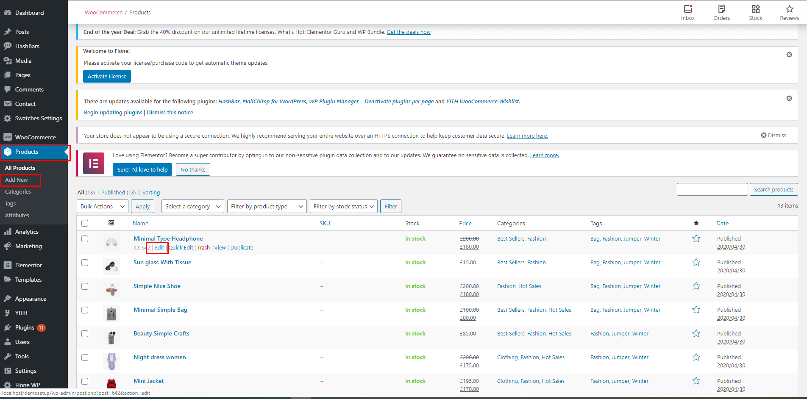807x399 pixels.
Task: Click Get the deals now link
Action: (x=409, y=32)
